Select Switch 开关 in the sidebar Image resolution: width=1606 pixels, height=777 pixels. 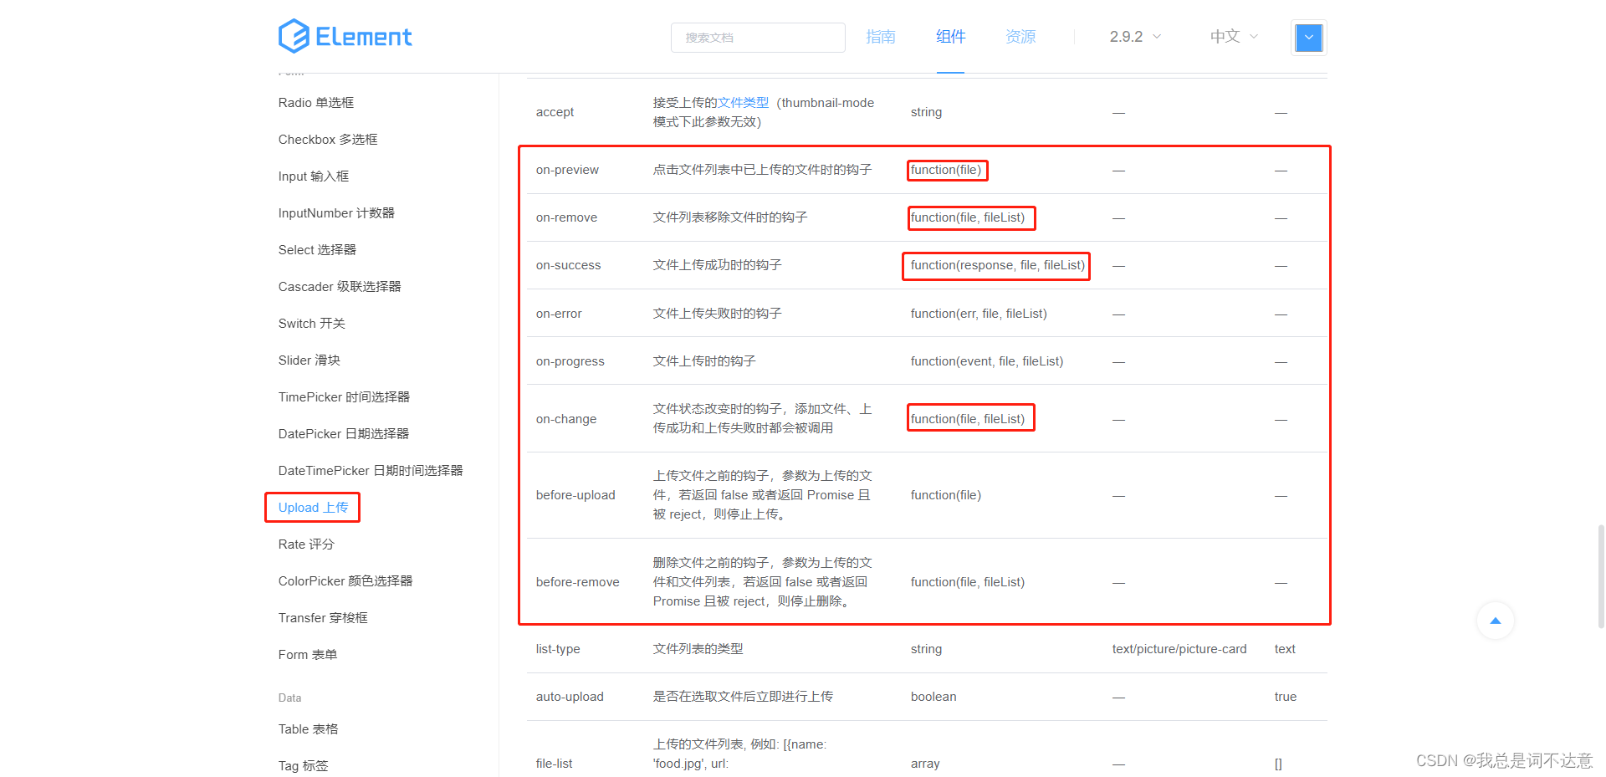click(311, 323)
